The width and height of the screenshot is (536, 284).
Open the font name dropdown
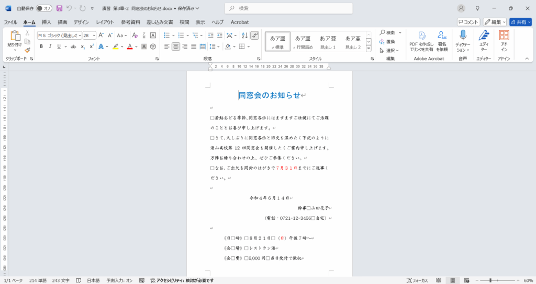[80, 35]
